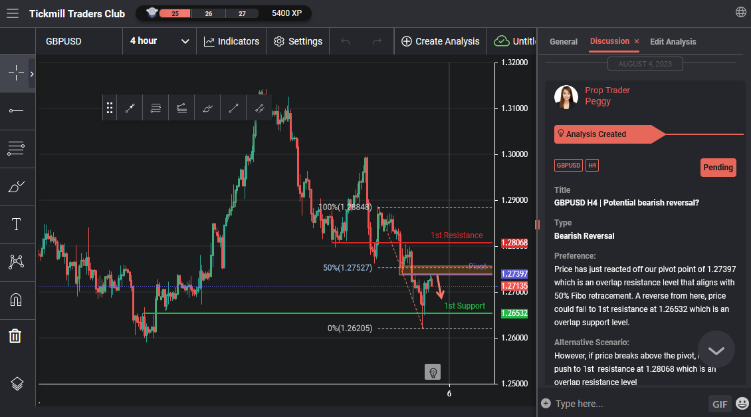Click Create Analysis

coord(440,41)
